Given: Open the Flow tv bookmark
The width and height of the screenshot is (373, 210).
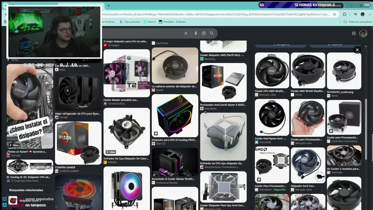Looking at the screenshot, I should coord(149,22).
